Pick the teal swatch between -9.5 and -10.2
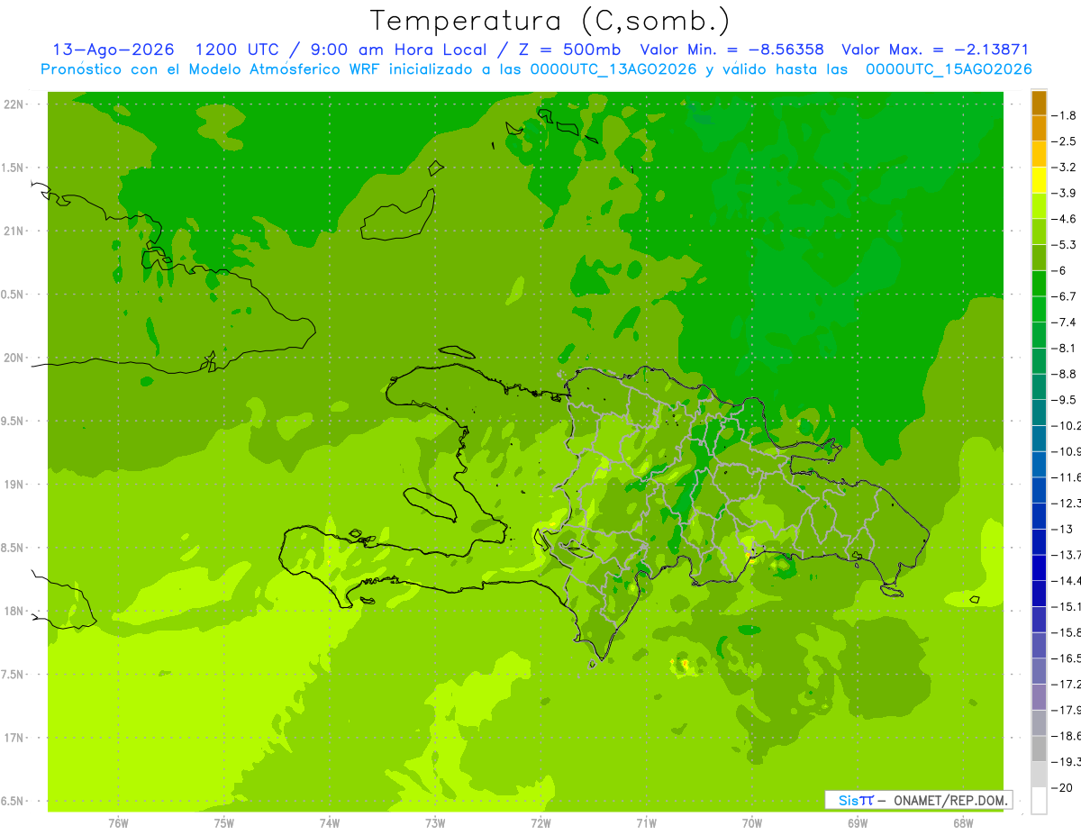The height and width of the screenshot is (835, 1081). click(1039, 413)
